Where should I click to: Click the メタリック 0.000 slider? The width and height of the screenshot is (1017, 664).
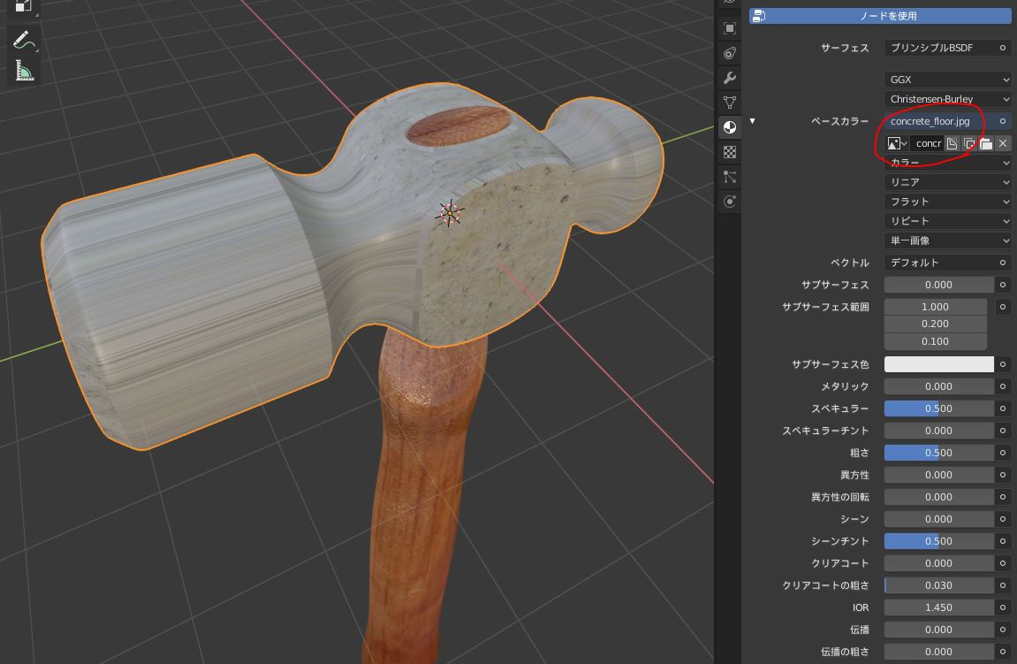(938, 387)
